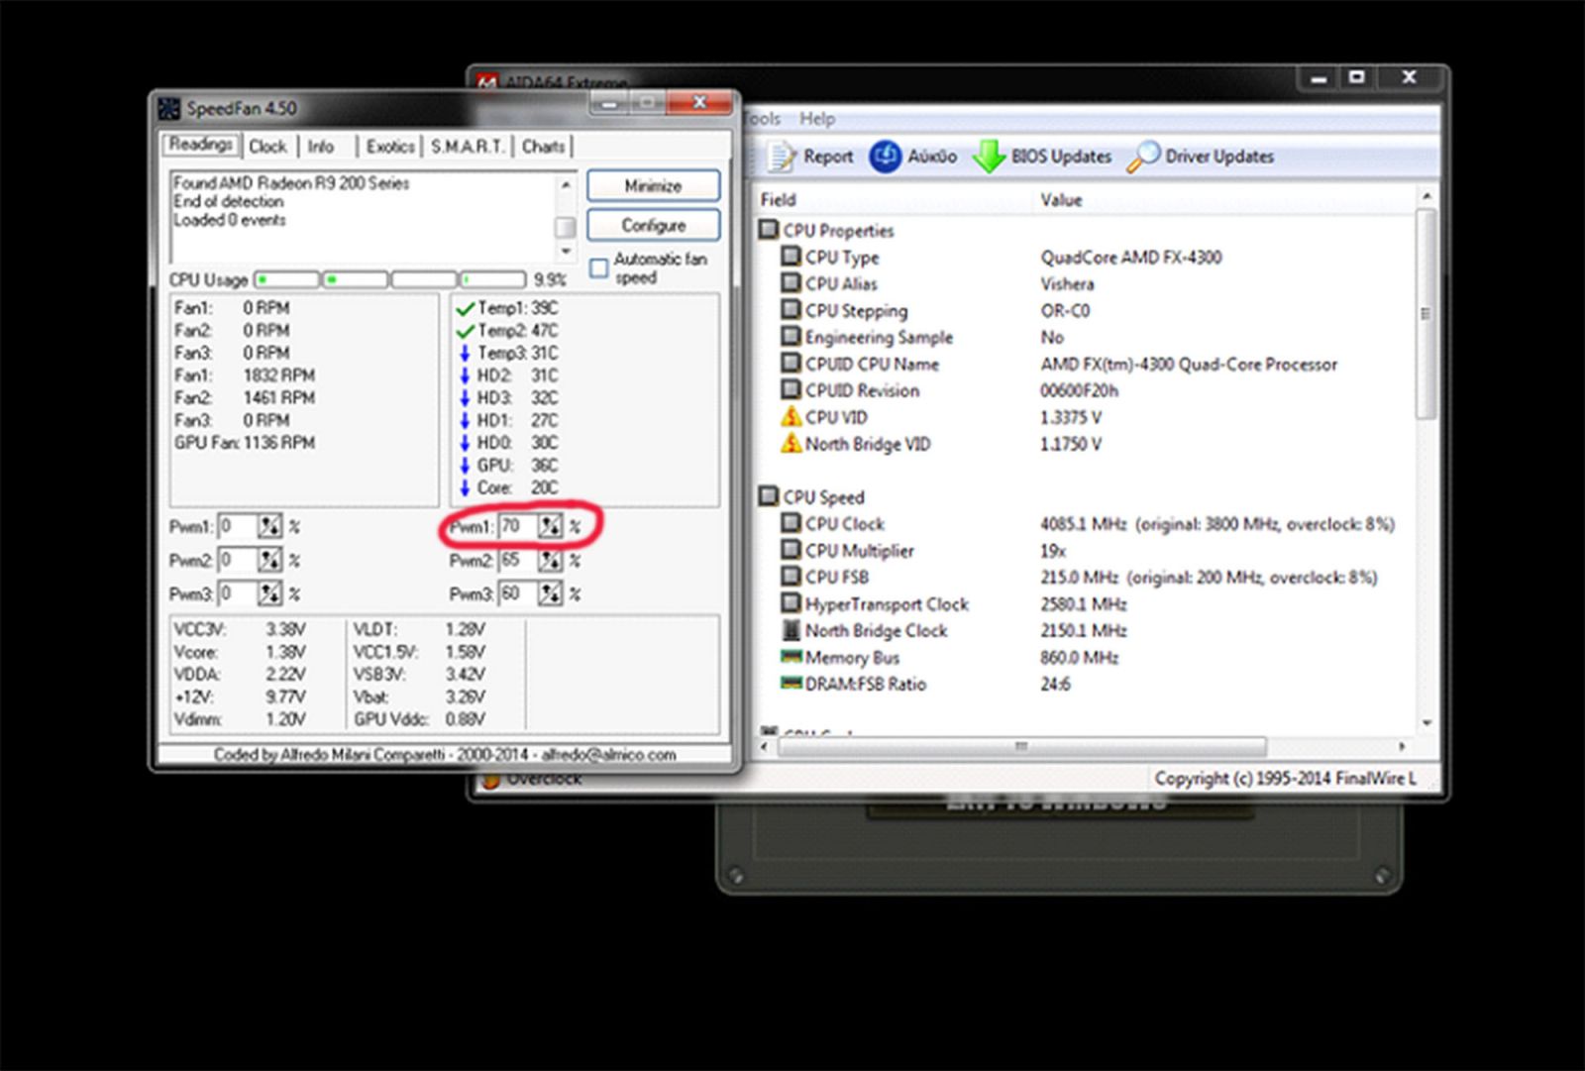Click the Report toolbar icon in AIDA64
Viewport: 1585px width, 1071px height.
(x=782, y=157)
